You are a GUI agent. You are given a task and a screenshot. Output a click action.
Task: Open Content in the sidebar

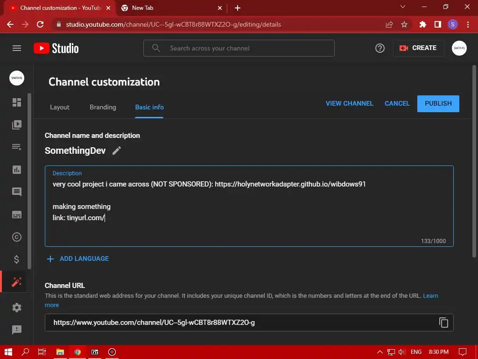coord(17,124)
